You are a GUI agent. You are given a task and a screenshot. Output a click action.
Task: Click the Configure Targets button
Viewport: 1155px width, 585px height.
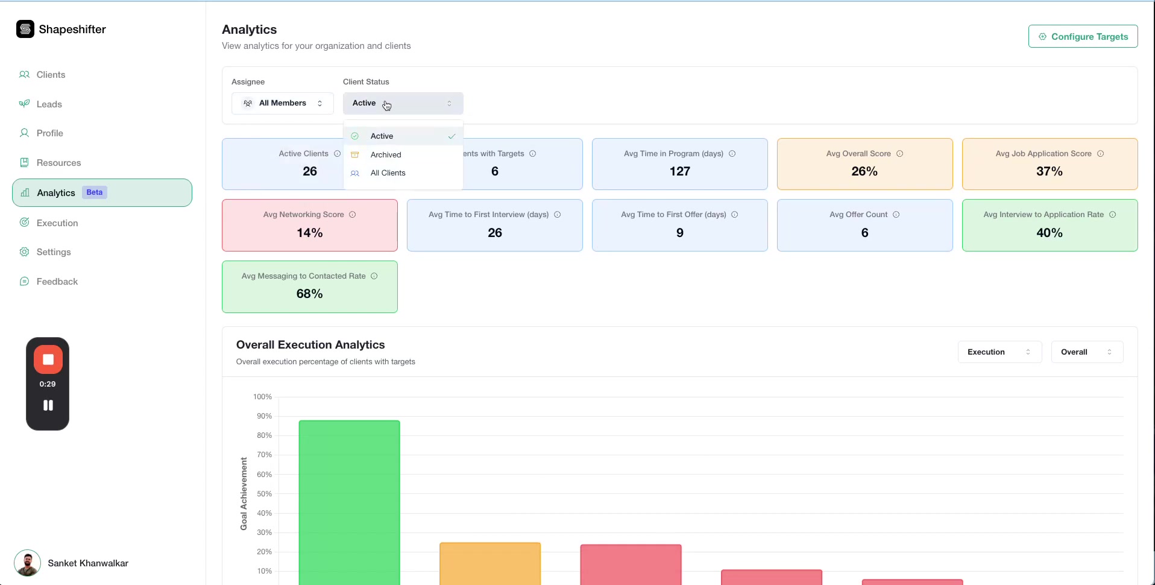(x=1083, y=36)
